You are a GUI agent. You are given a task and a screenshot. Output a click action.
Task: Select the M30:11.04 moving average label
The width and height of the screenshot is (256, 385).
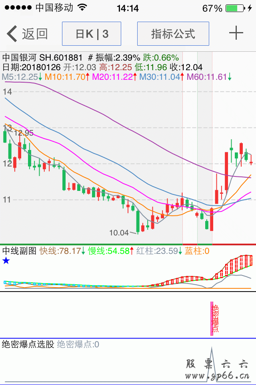click(x=159, y=77)
